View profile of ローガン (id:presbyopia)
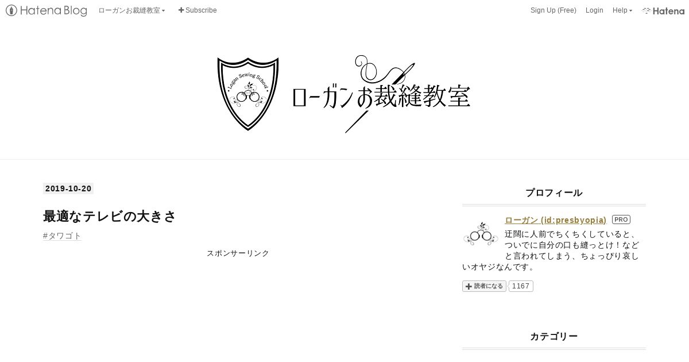This screenshot has height=362, width=689. (x=555, y=220)
